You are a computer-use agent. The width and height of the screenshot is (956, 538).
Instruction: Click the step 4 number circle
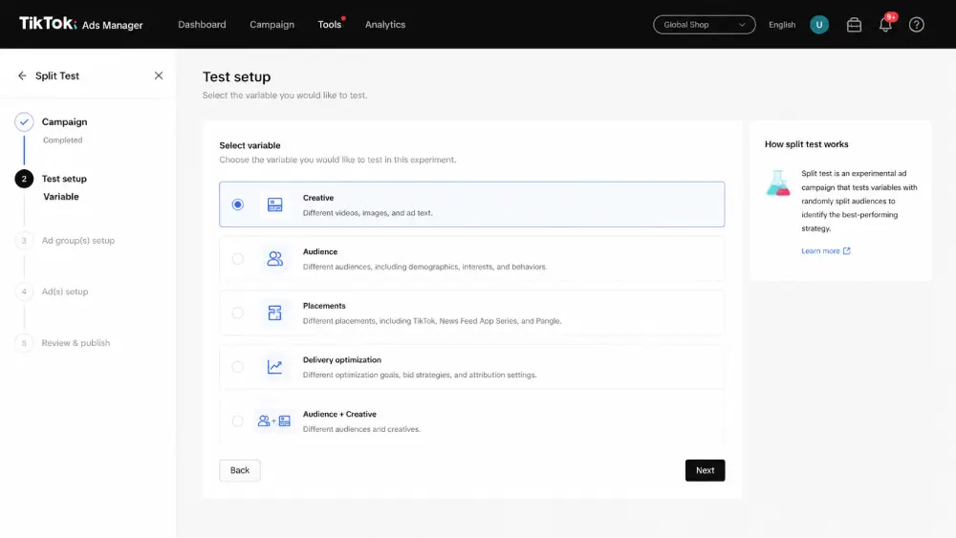24,291
